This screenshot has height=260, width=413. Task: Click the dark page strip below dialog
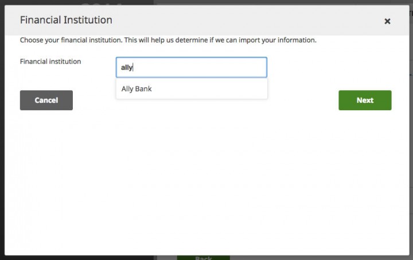pyautogui.click(x=86, y=257)
